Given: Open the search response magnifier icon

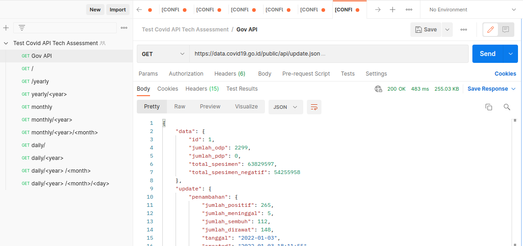Looking at the screenshot, I should pyautogui.click(x=507, y=107).
